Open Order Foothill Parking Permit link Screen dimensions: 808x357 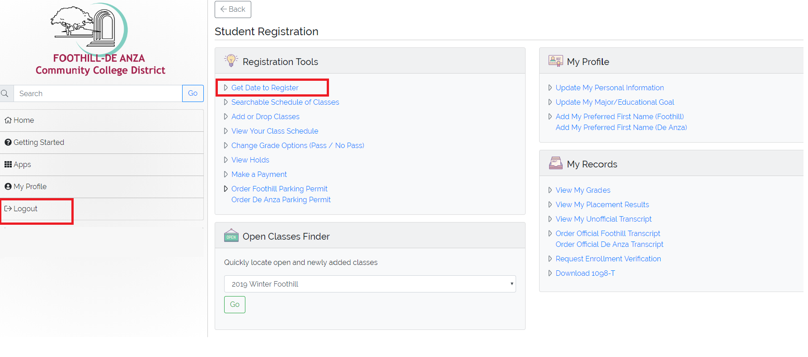279,189
